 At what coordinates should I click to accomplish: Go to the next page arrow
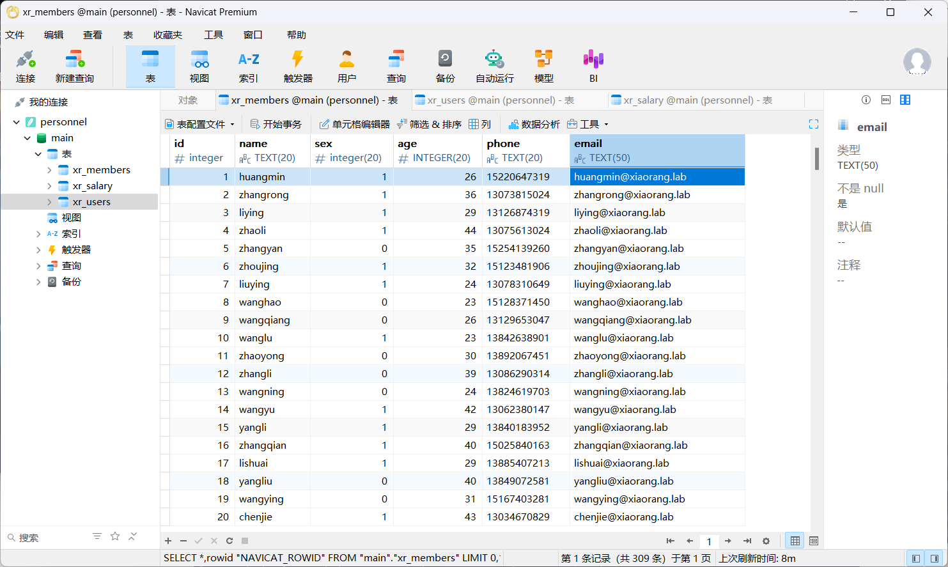(x=728, y=541)
